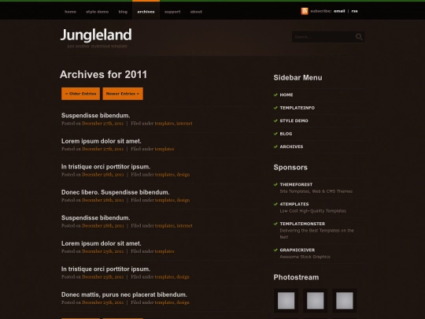Click the checkmark icon beside BLOG
This screenshot has width=425, height=319.
(275, 134)
